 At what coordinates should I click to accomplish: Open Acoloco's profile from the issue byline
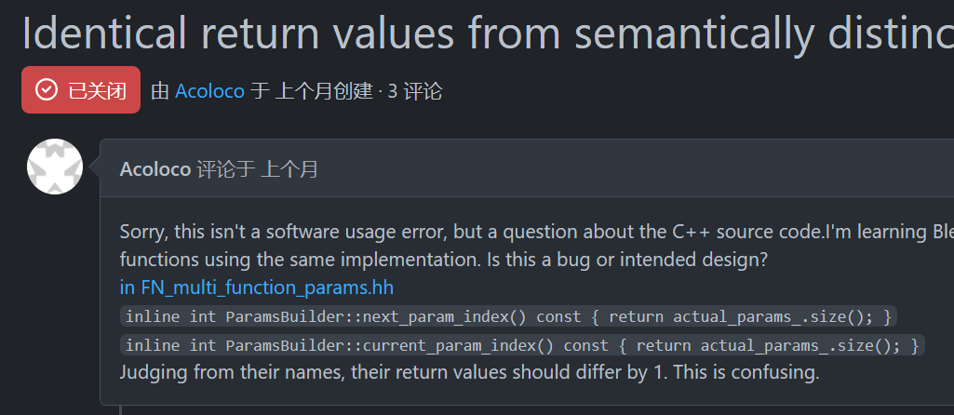209,90
